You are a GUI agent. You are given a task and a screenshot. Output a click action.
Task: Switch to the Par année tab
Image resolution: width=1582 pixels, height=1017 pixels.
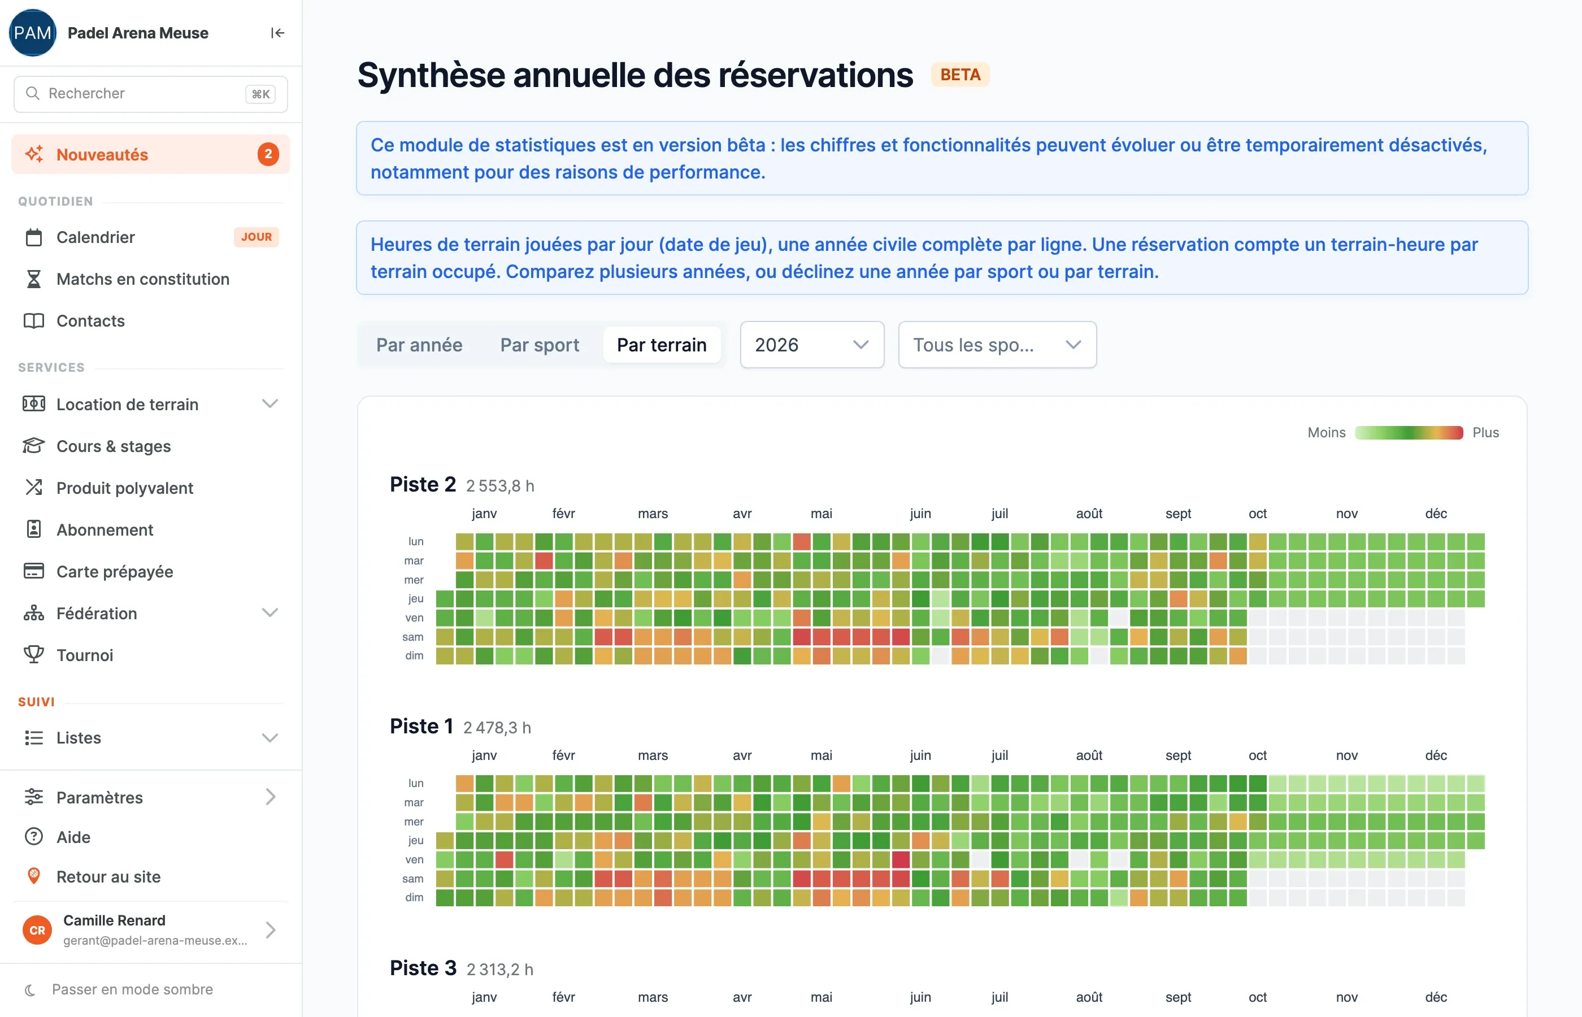419,345
